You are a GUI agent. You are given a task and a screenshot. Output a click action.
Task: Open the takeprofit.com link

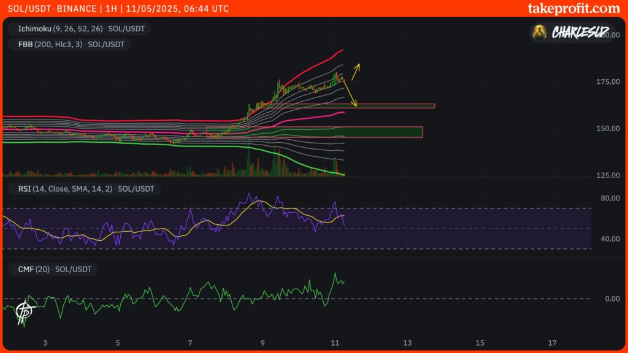tap(573, 9)
